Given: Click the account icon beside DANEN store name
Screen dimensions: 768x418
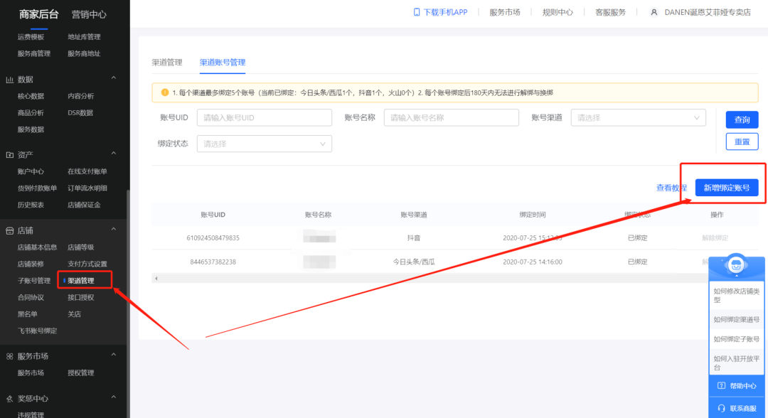Looking at the screenshot, I should [654, 11].
